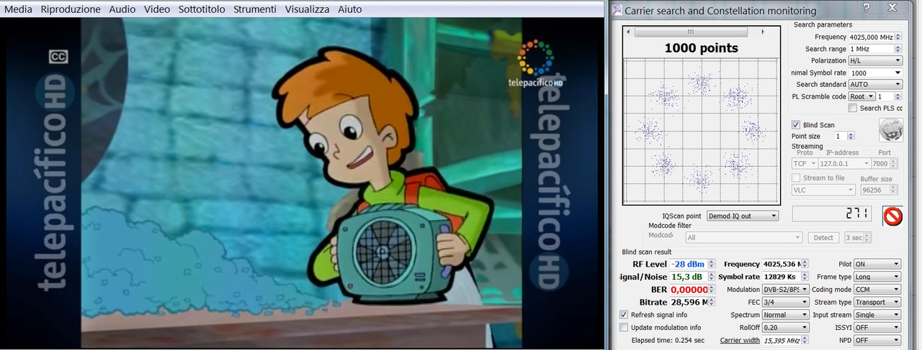Click the Carrier width link label

pos(740,340)
